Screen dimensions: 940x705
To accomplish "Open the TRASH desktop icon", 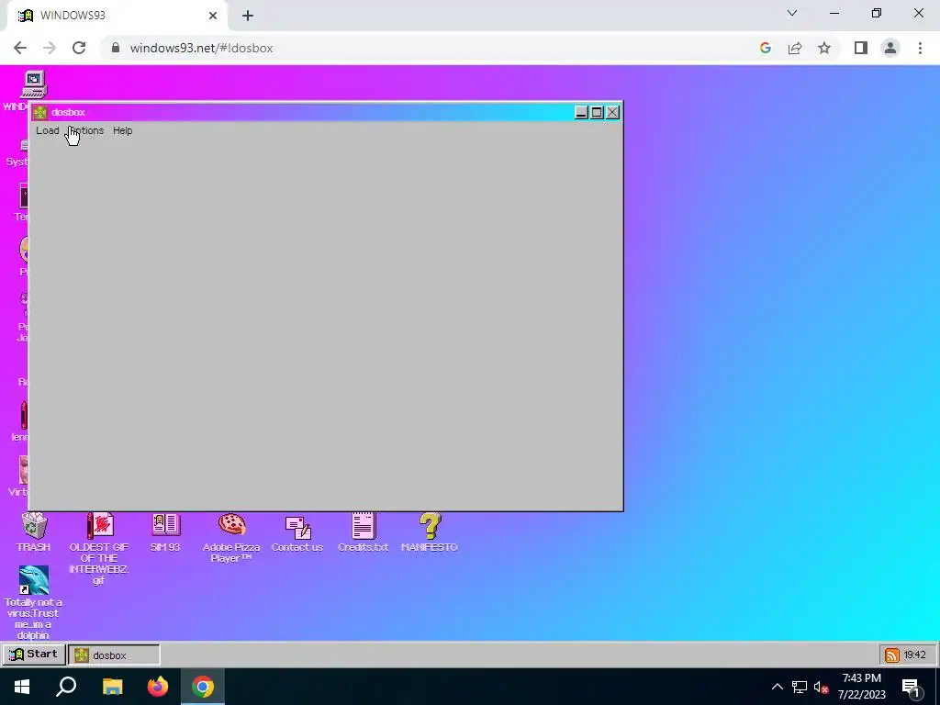I will coord(34,532).
